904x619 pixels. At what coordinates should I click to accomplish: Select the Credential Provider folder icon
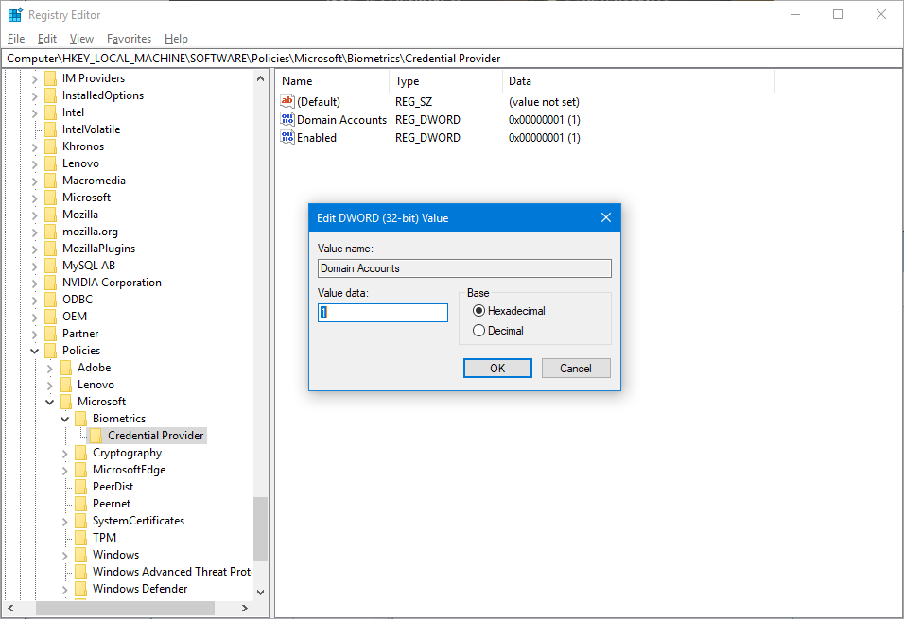(96, 435)
